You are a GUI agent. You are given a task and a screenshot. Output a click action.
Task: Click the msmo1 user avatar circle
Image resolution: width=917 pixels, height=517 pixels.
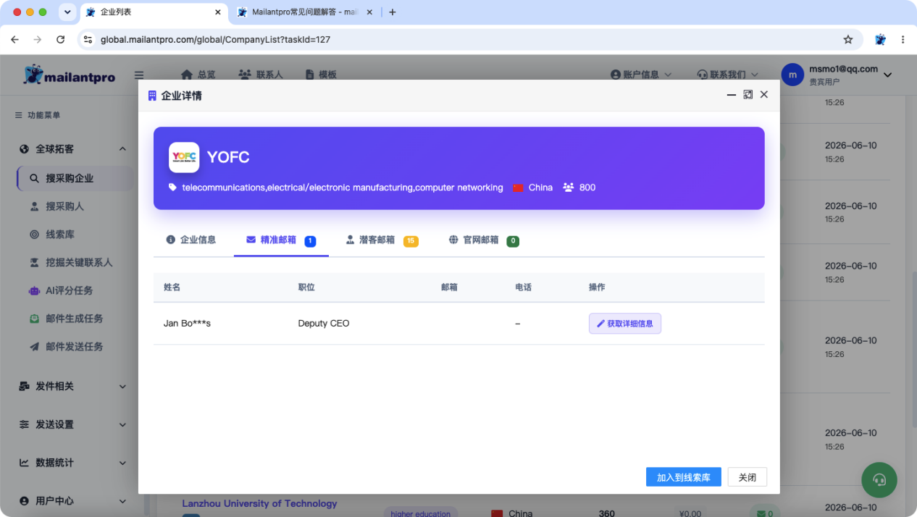click(x=793, y=75)
